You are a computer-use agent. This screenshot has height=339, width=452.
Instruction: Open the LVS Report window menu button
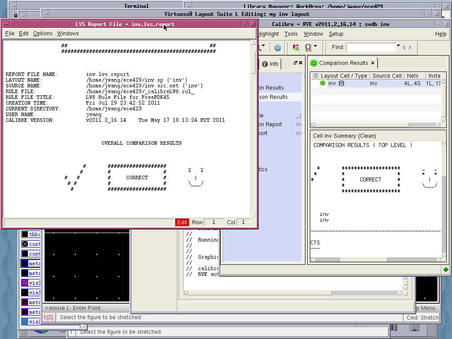click(x=6, y=24)
